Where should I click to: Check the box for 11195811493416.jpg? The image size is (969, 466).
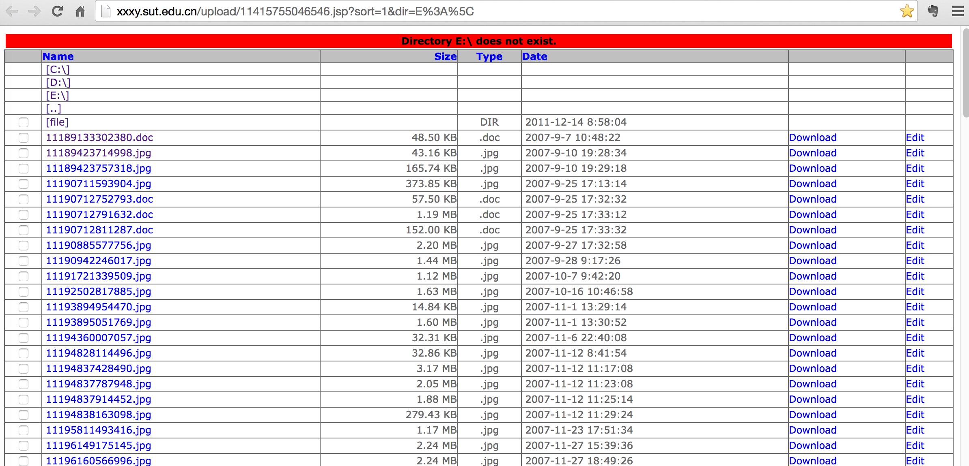24,430
